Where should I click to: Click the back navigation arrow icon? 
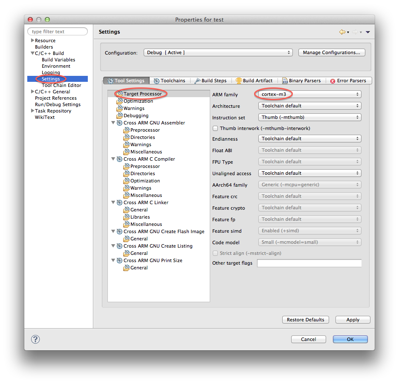coord(342,32)
